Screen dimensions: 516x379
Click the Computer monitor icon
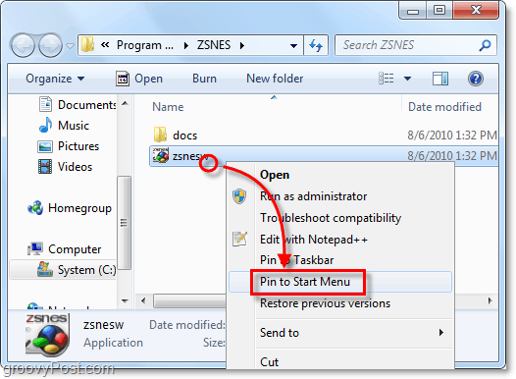pyautogui.click(x=35, y=249)
